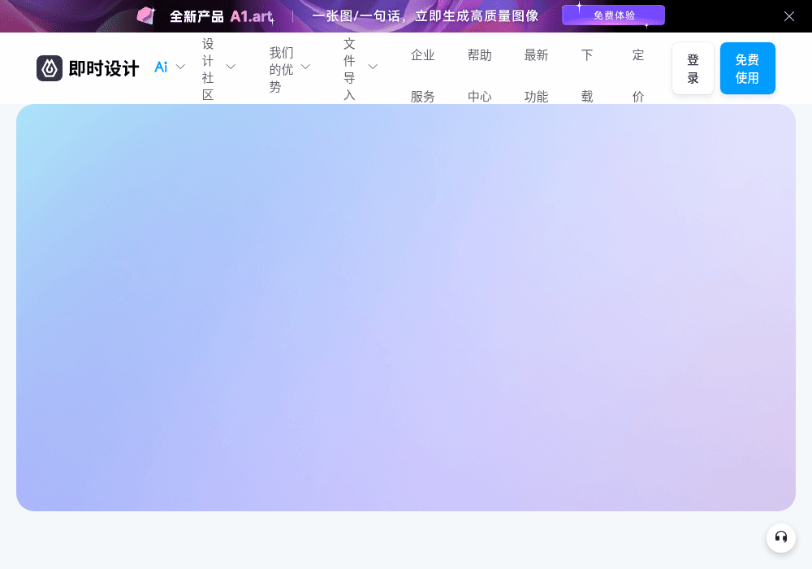Expand the Ai dropdown chevron

180,67
